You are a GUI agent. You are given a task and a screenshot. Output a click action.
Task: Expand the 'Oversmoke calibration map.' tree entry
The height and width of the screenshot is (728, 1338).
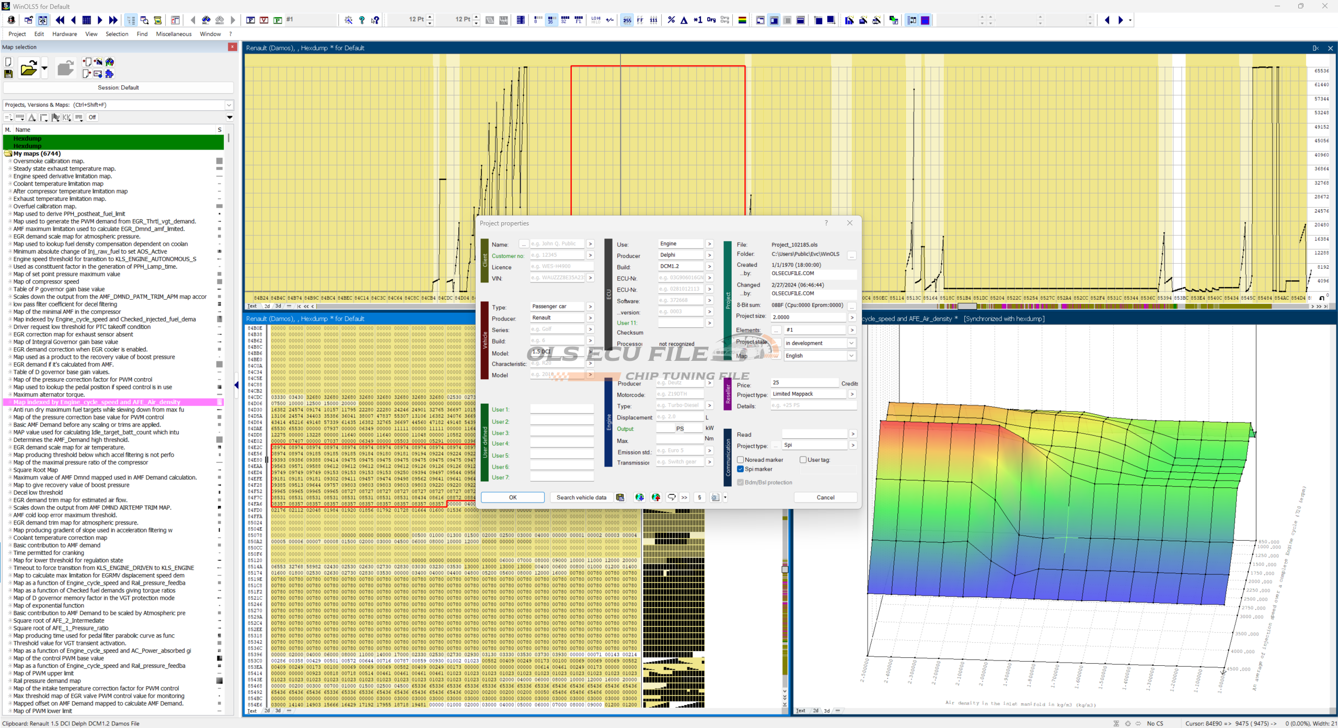10,161
